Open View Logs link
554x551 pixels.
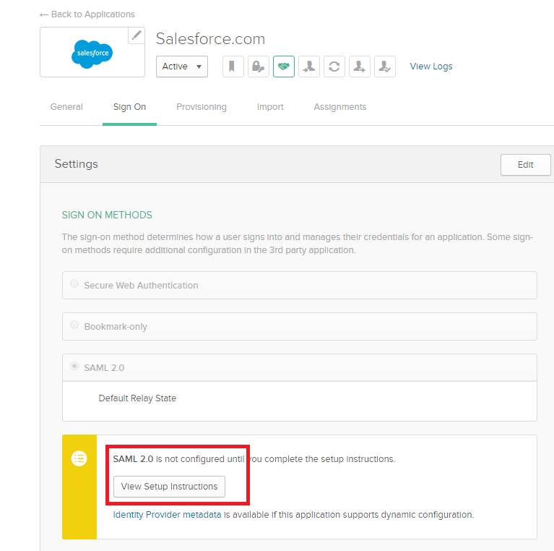[431, 67]
